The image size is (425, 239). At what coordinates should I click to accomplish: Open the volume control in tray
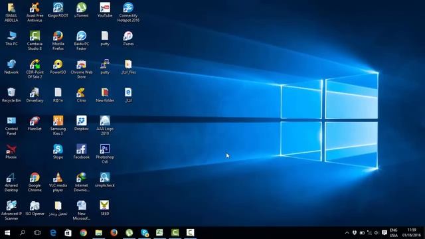pyautogui.click(x=377, y=233)
